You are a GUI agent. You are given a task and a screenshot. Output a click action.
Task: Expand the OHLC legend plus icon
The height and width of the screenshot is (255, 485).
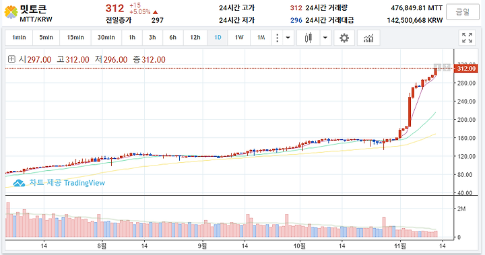[x=11, y=59]
